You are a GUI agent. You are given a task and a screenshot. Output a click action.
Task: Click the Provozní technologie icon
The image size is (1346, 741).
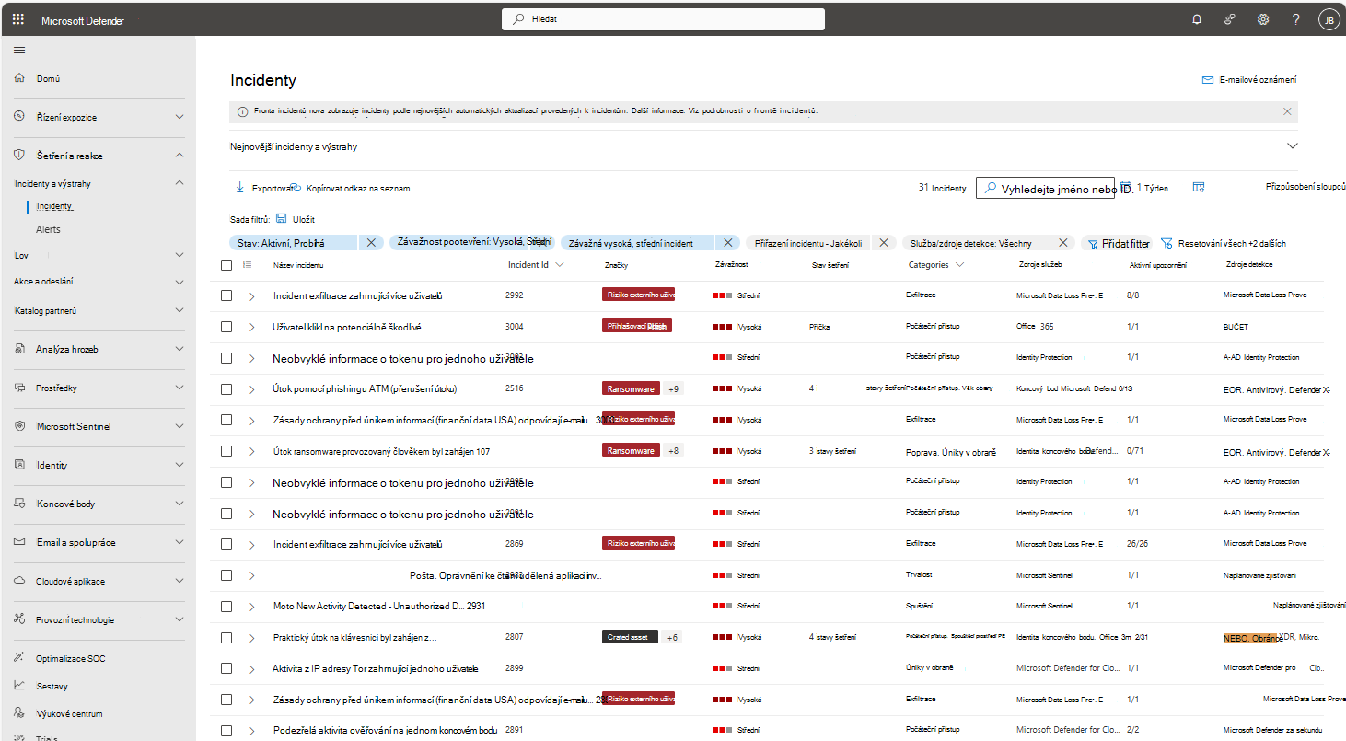20,619
